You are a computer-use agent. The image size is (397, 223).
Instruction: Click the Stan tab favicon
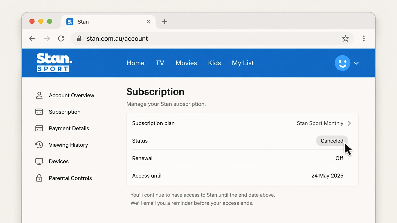[x=70, y=22]
